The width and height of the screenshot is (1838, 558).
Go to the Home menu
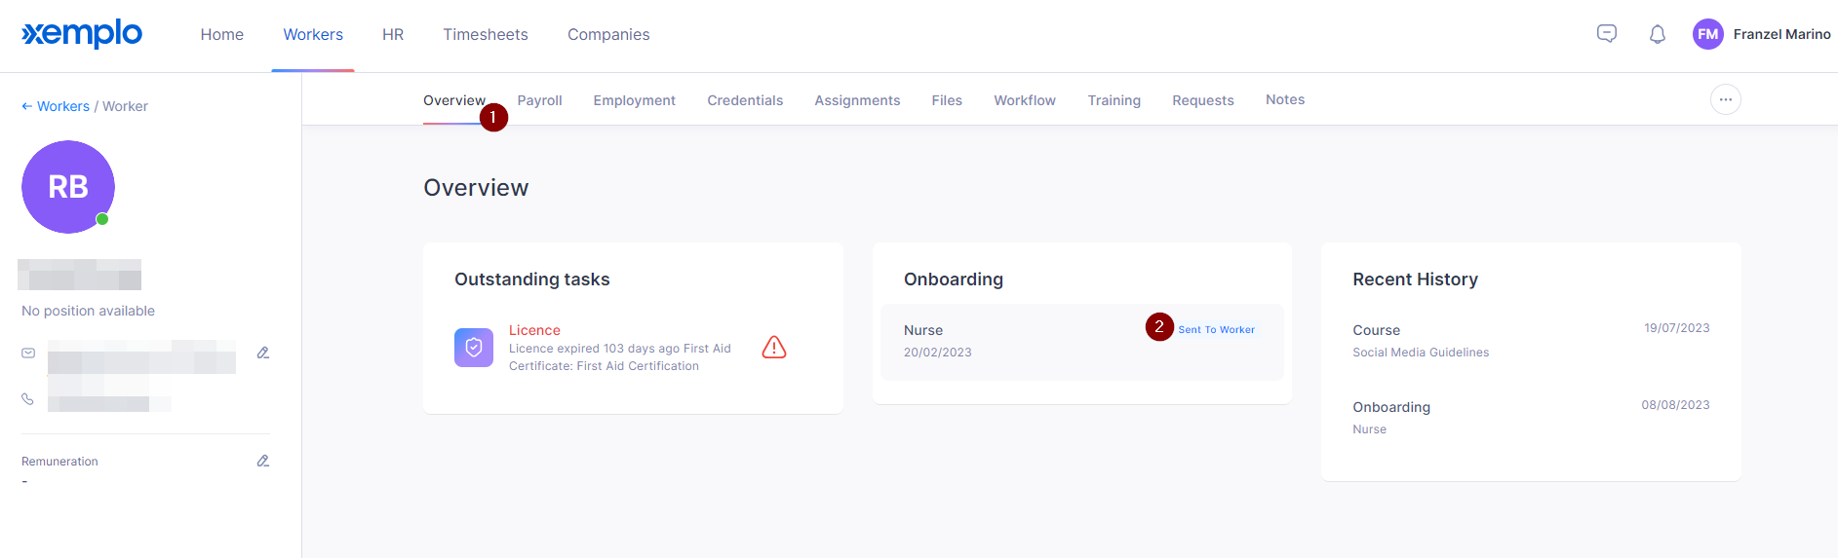pos(222,34)
